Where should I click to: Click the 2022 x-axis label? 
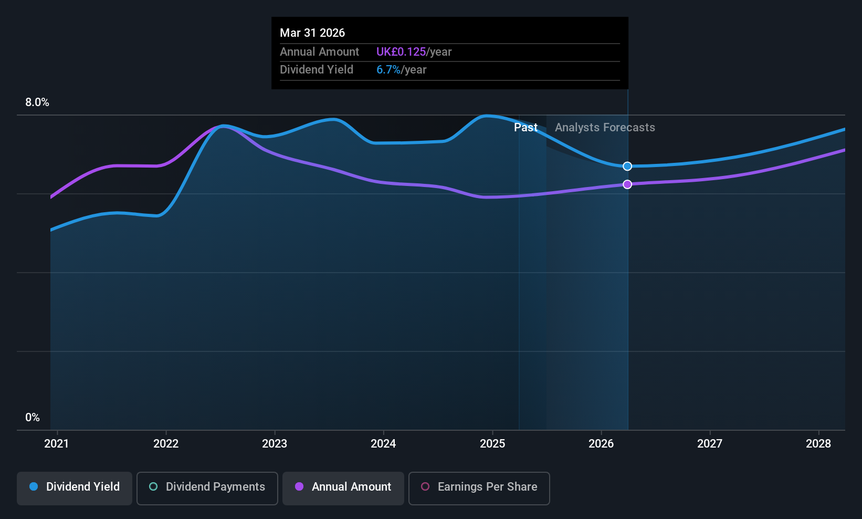coord(166,444)
